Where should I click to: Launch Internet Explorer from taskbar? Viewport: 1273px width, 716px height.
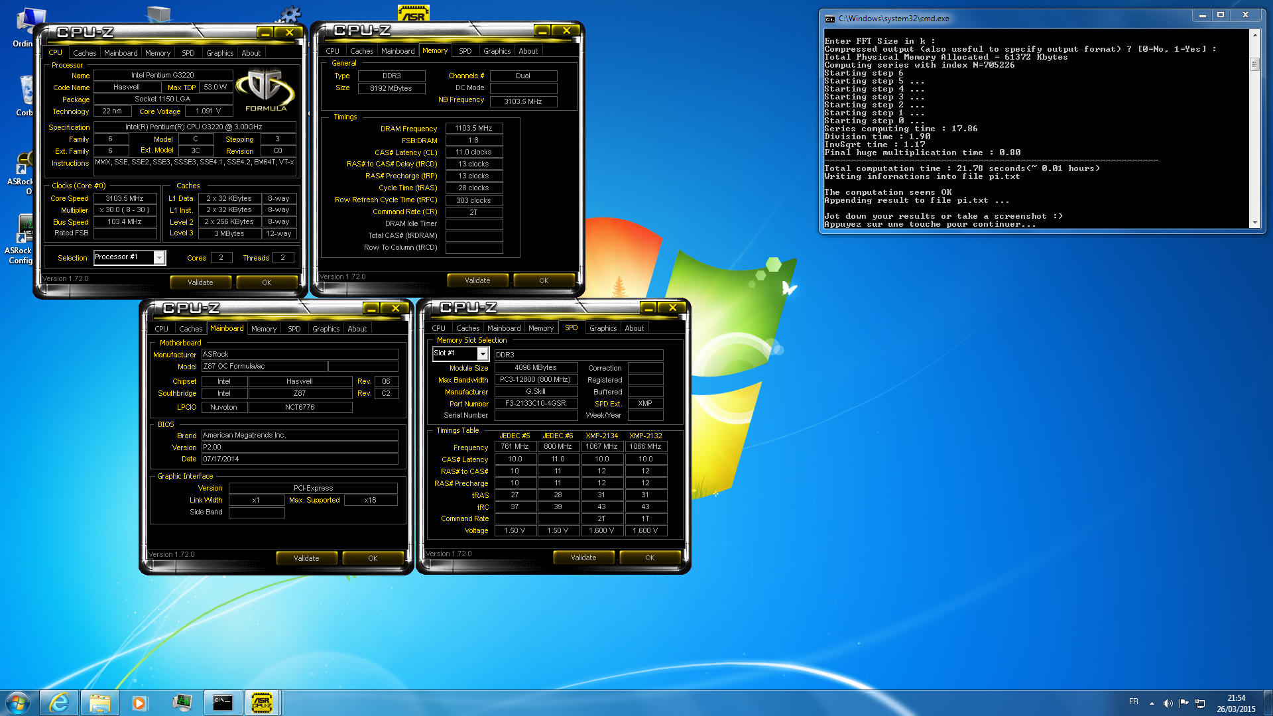tap(59, 702)
